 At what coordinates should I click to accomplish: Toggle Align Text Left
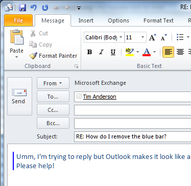point(168,52)
